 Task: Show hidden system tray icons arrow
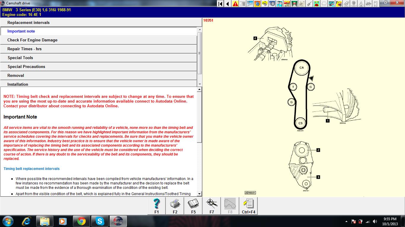click(x=347, y=221)
